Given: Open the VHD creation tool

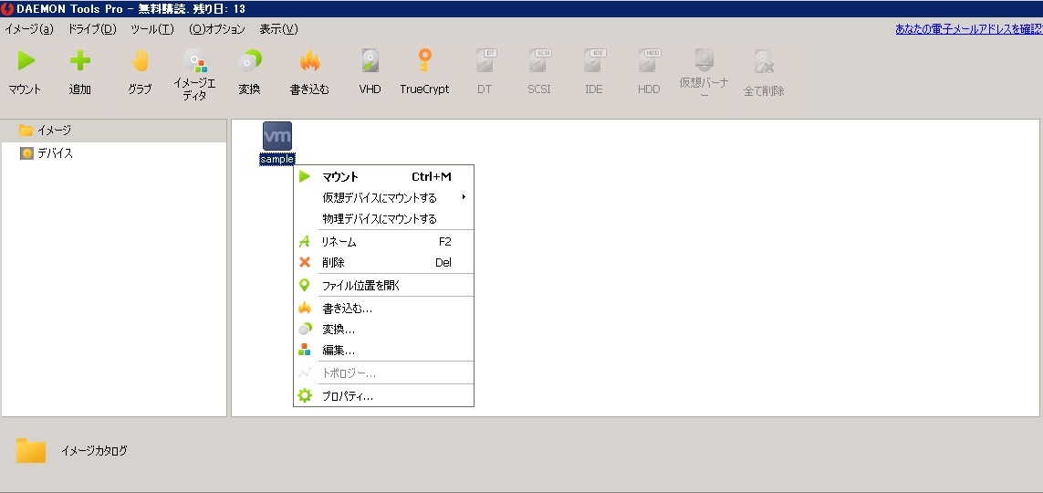Looking at the screenshot, I should (370, 61).
